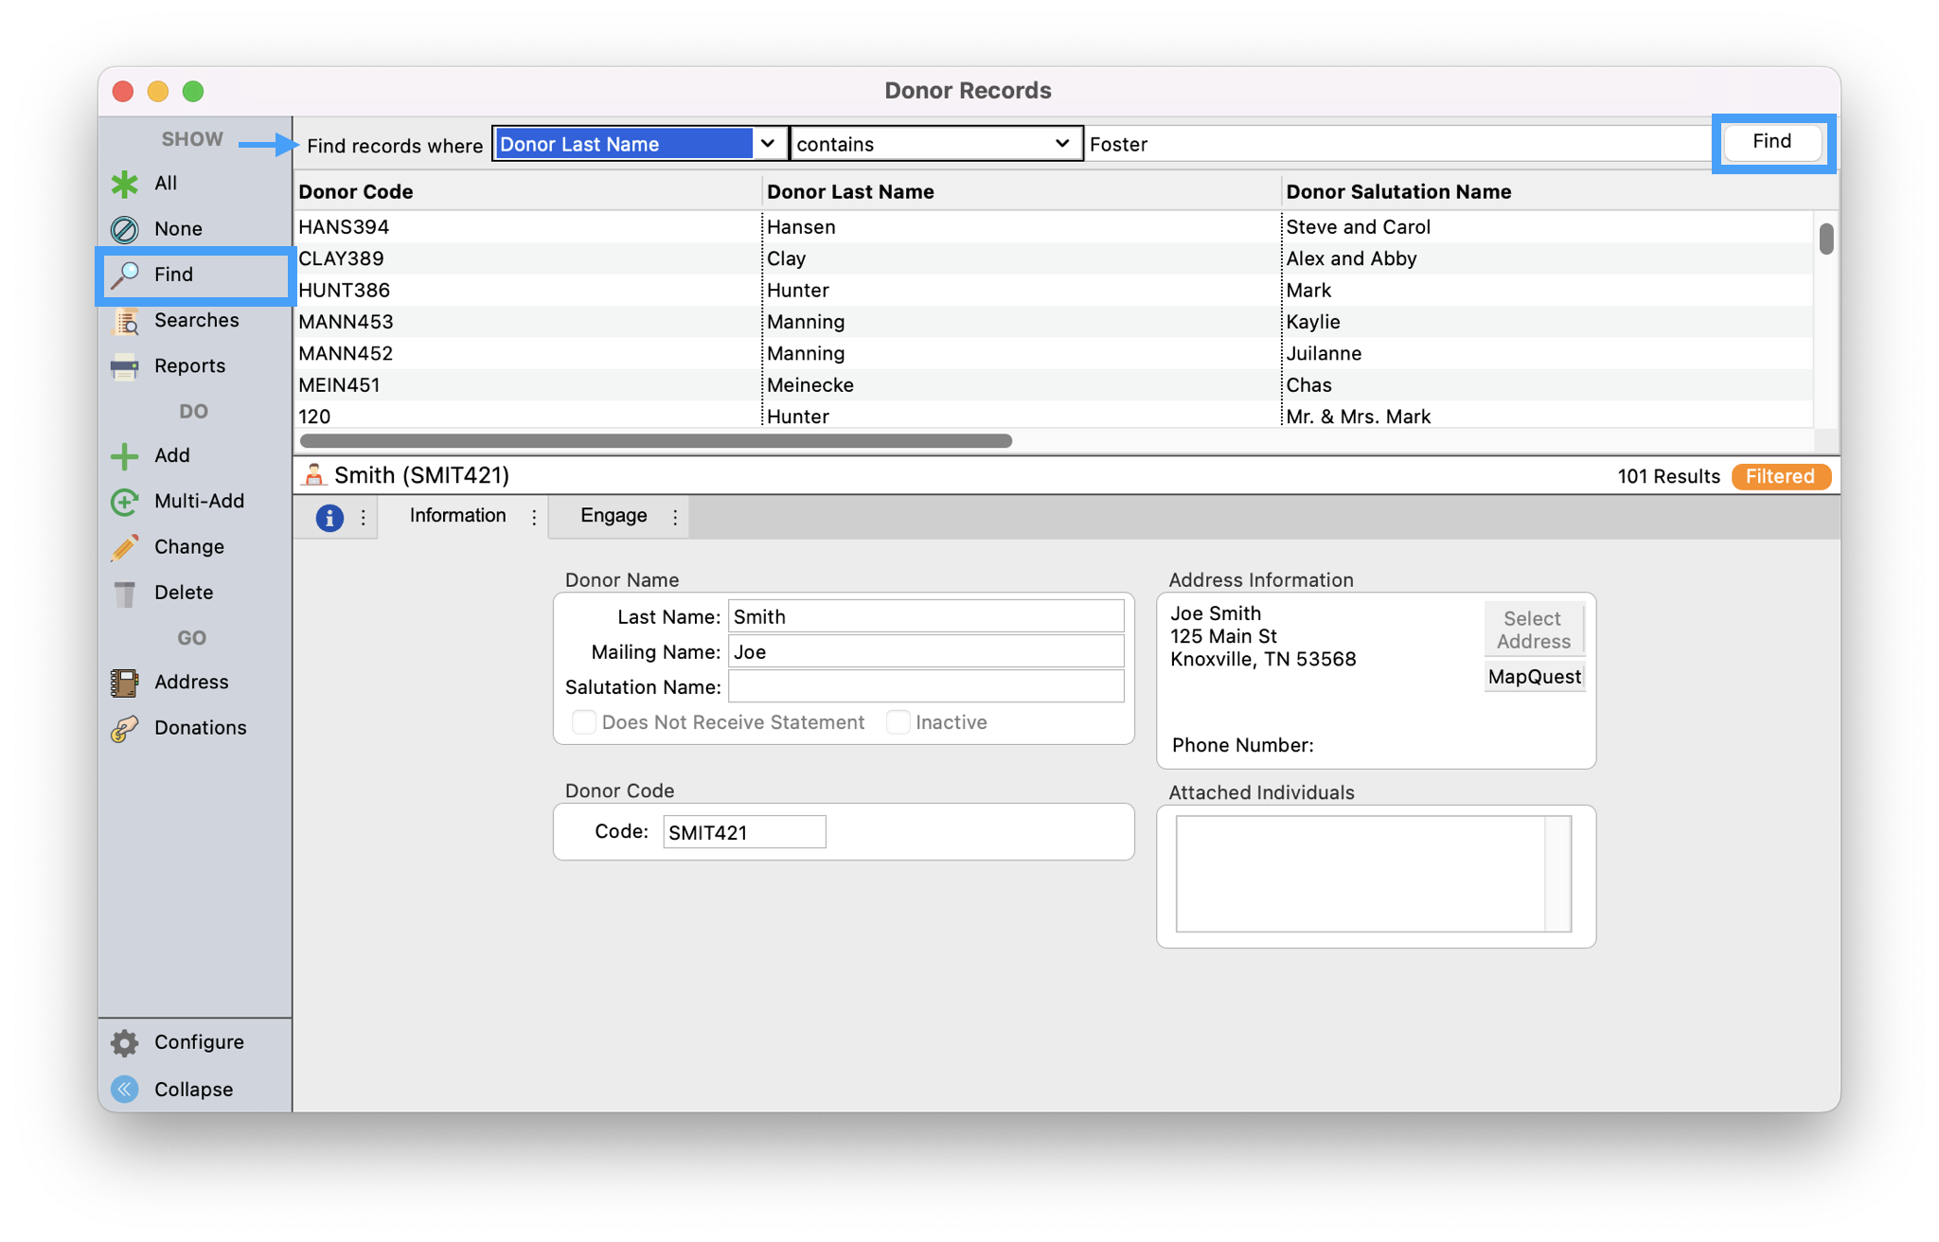Click the Change pencil icon
This screenshot has width=1939, height=1242.
[124, 547]
